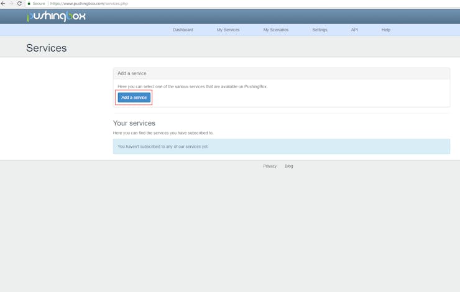Click the secure padlock icon
The height and width of the screenshot is (292, 460).
(x=29, y=4)
